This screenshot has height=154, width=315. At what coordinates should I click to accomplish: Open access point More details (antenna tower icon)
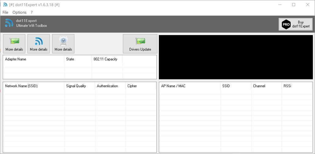pyautogui.click(x=63, y=44)
